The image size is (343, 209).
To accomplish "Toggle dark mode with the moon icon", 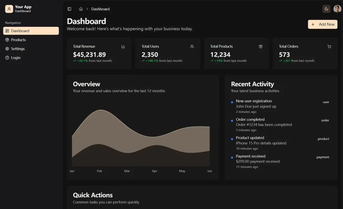I will (326, 9).
